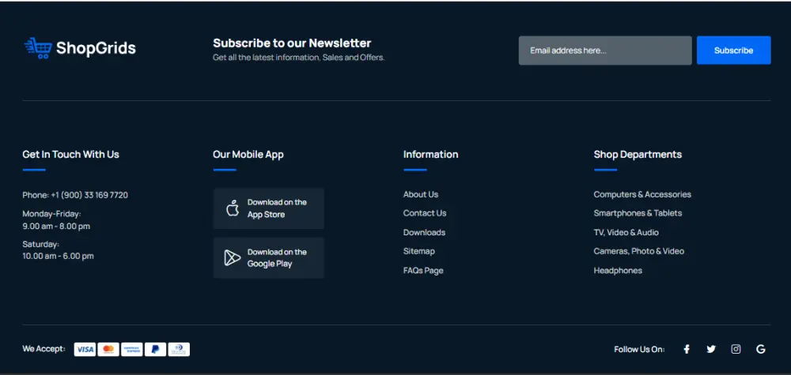
Task: Click the Mastercard payment icon
Action: click(108, 349)
